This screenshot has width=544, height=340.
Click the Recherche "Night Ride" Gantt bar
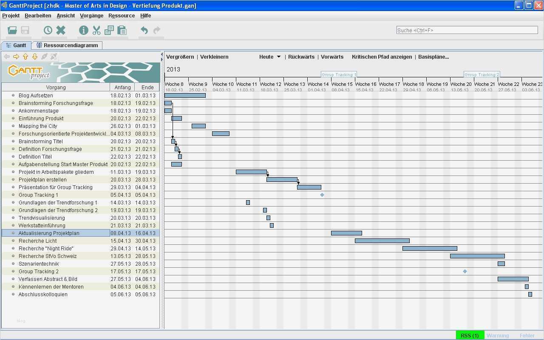[430, 249]
